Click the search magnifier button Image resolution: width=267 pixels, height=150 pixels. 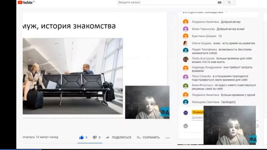point(229,2)
